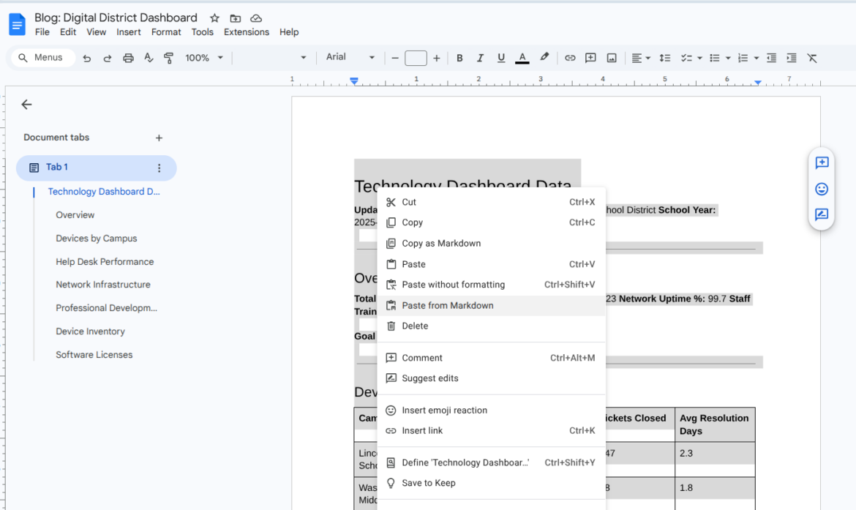Select Cut from the context menu
856x510 pixels.
[x=492, y=202]
